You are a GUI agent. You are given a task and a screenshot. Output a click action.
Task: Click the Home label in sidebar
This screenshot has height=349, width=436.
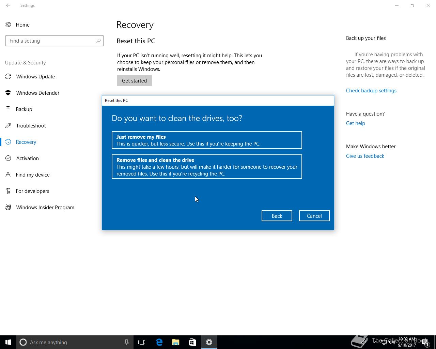click(23, 25)
